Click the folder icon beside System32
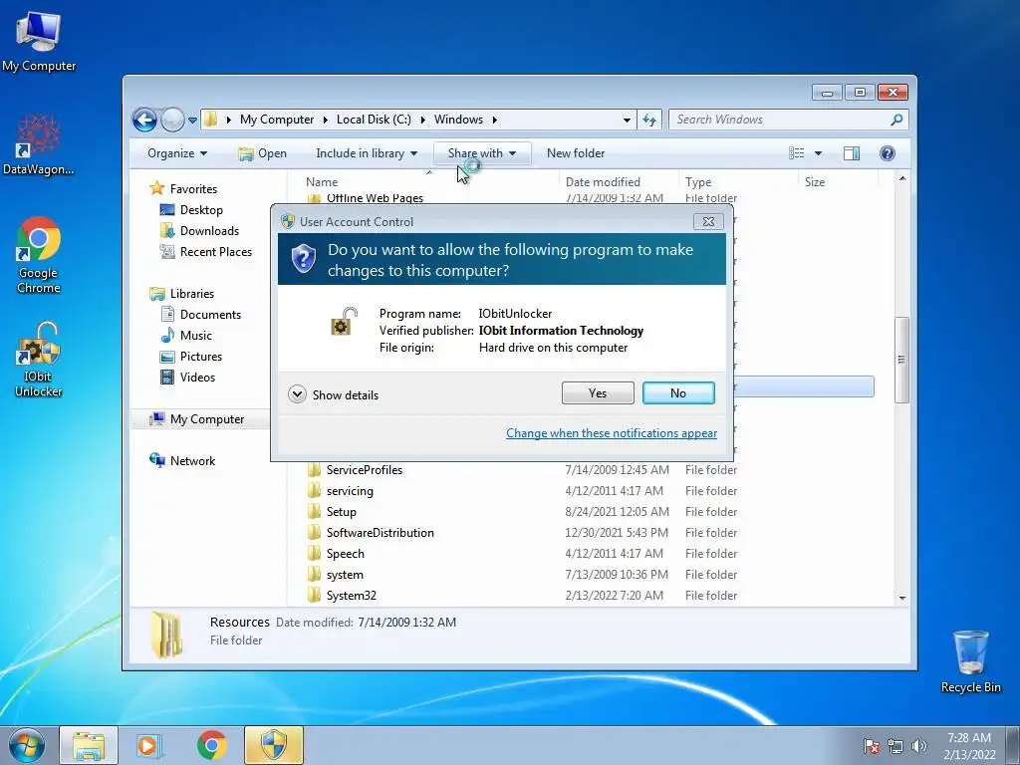 click(x=314, y=596)
